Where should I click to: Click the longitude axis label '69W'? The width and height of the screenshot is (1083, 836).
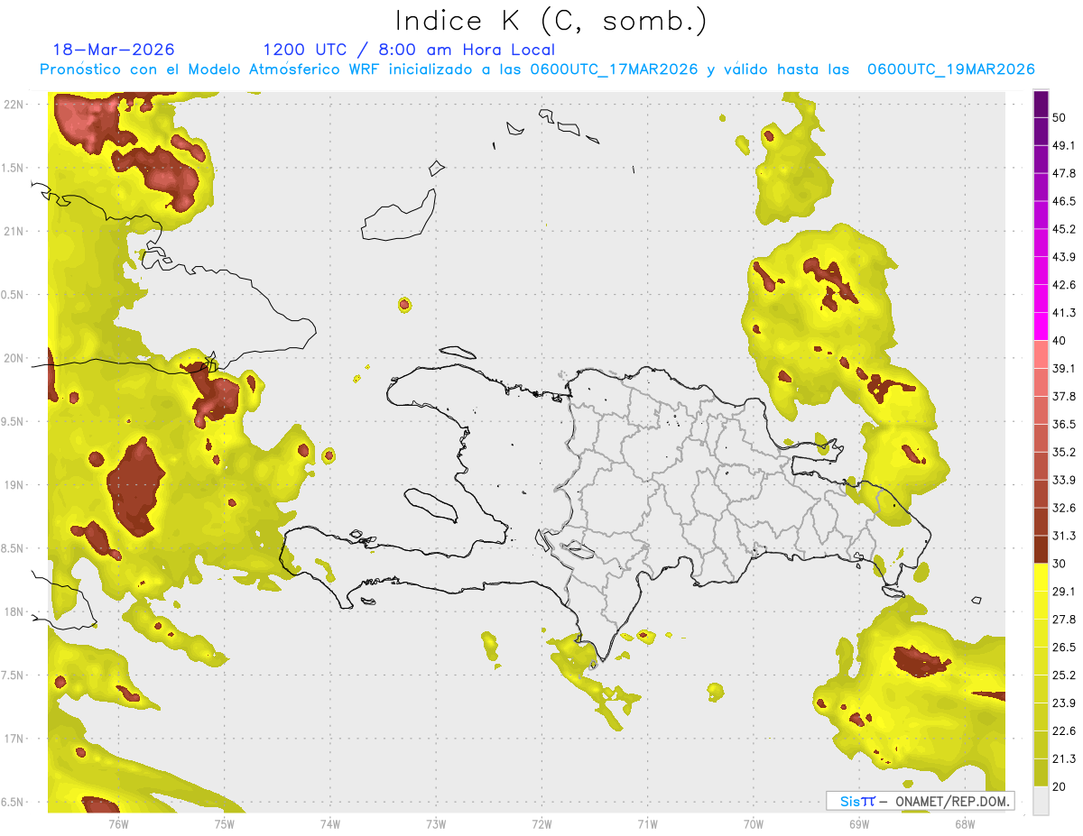[x=859, y=824]
